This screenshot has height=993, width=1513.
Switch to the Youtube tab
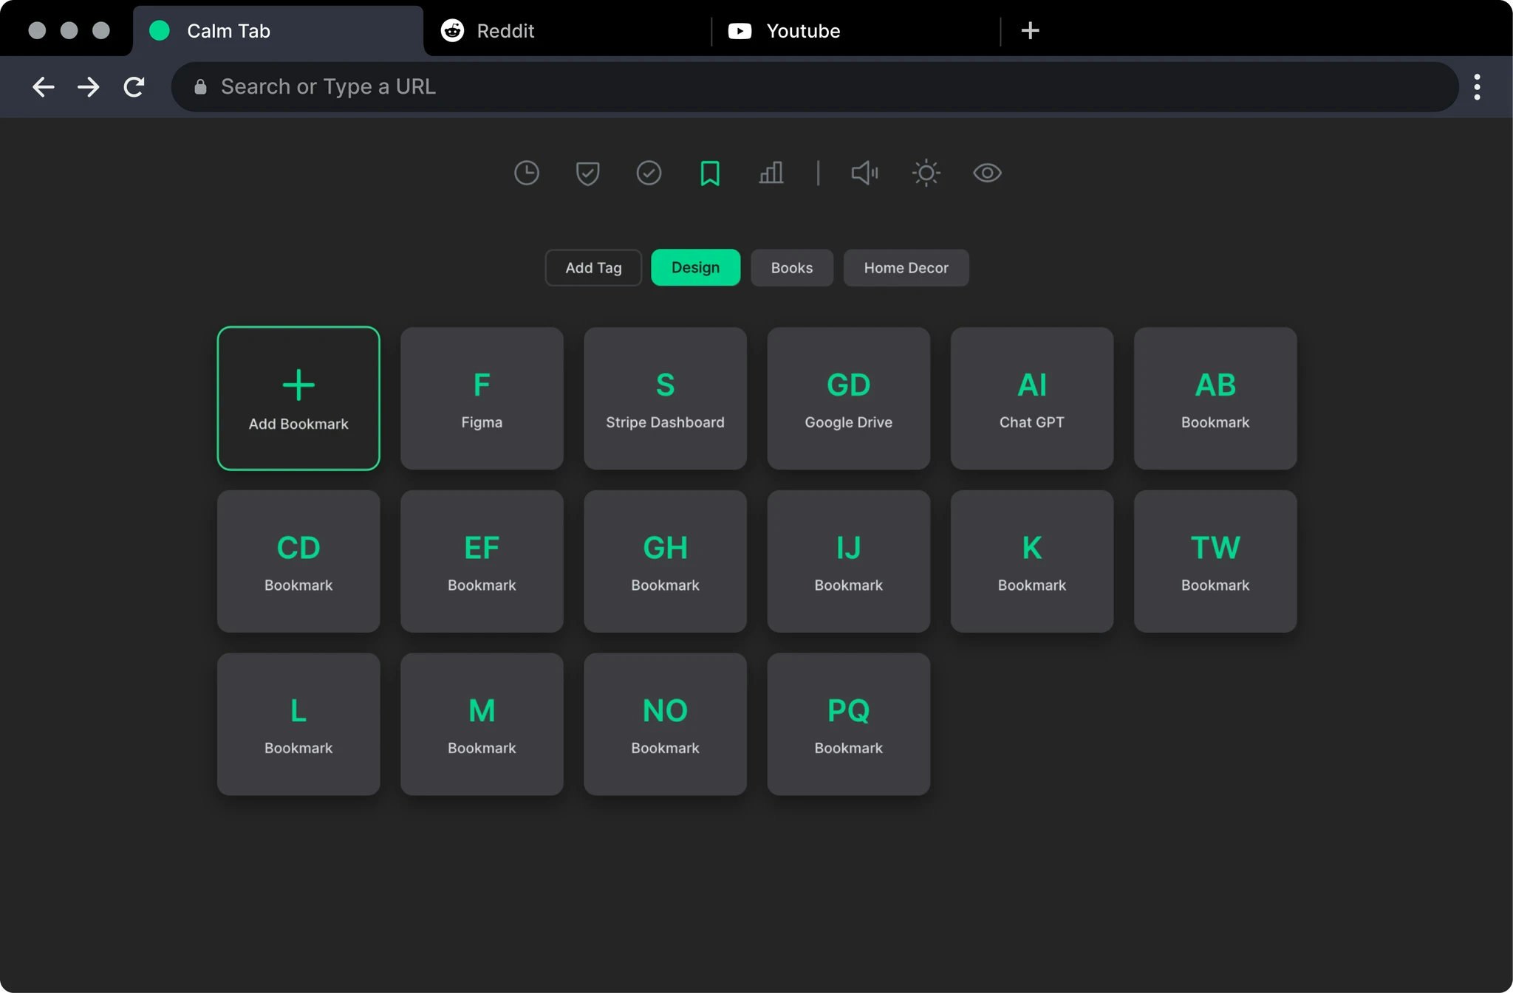pyautogui.click(x=857, y=31)
